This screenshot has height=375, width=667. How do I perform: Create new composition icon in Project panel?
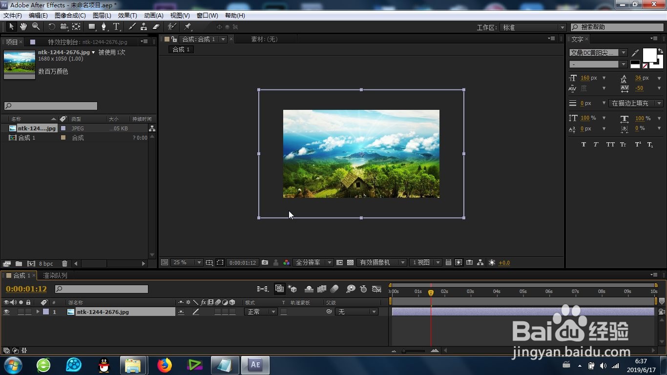(x=31, y=264)
